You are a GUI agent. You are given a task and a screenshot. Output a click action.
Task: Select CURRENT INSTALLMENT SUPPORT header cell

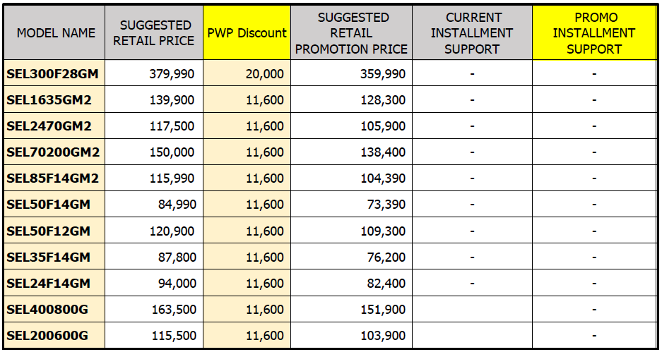pos(471,33)
